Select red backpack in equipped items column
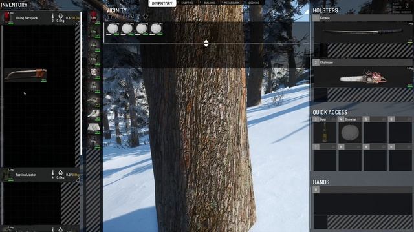The height and width of the screenshot is (232, 414). click(x=93, y=17)
